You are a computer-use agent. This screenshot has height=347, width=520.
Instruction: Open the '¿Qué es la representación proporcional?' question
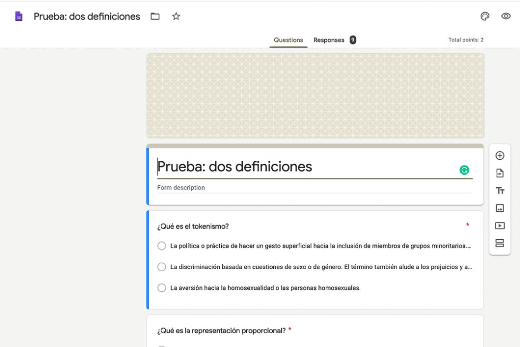(x=221, y=331)
